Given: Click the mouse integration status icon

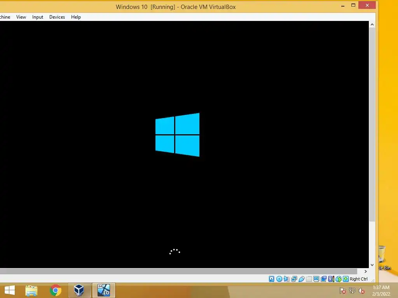Looking at the screenshot, I should click(x=339, y=279).
